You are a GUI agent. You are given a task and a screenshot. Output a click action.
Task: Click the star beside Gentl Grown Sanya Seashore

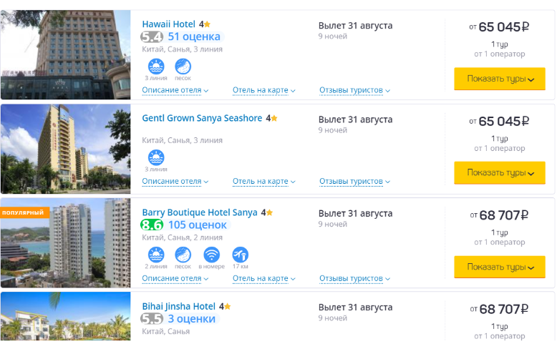(x=274, y=118)
